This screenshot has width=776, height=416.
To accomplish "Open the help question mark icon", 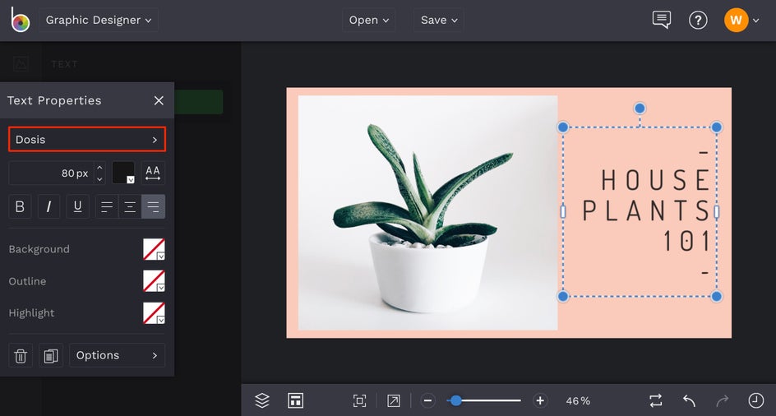I will (698, 20).
